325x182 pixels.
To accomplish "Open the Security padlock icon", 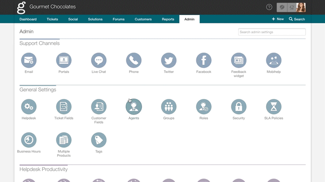I will pos(239,107).
